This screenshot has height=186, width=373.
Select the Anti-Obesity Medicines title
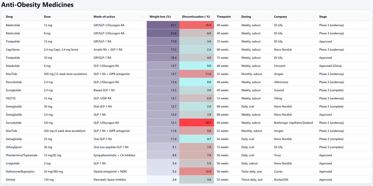(x=37, y=5)
